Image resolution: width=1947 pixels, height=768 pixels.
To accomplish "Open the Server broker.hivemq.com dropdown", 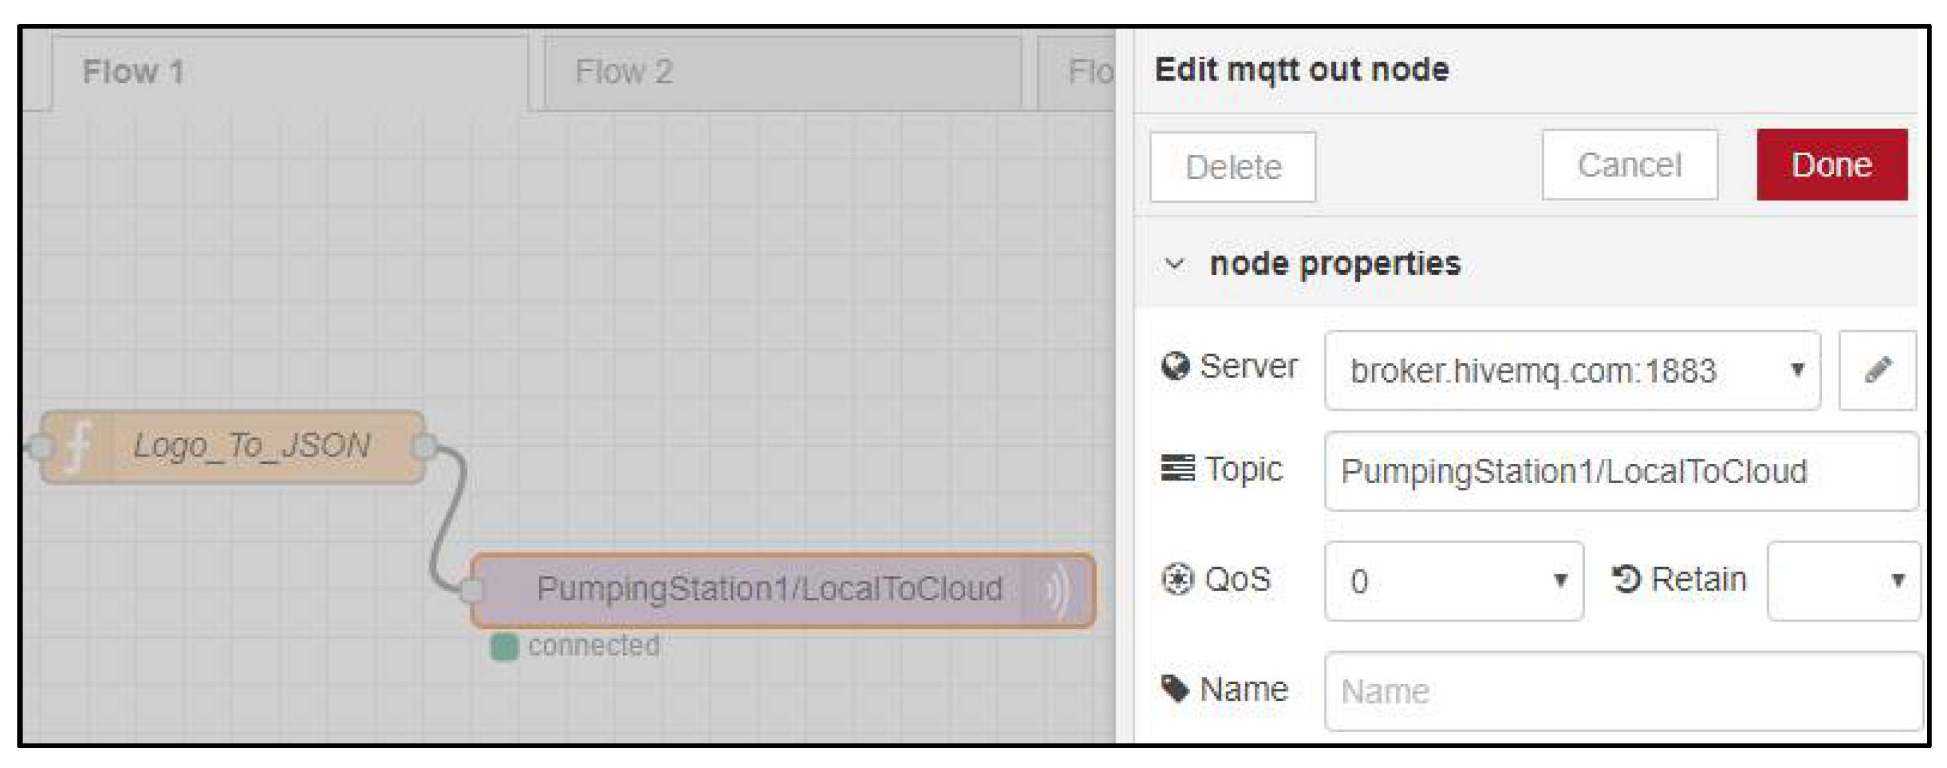I will tap(1572, 371).
